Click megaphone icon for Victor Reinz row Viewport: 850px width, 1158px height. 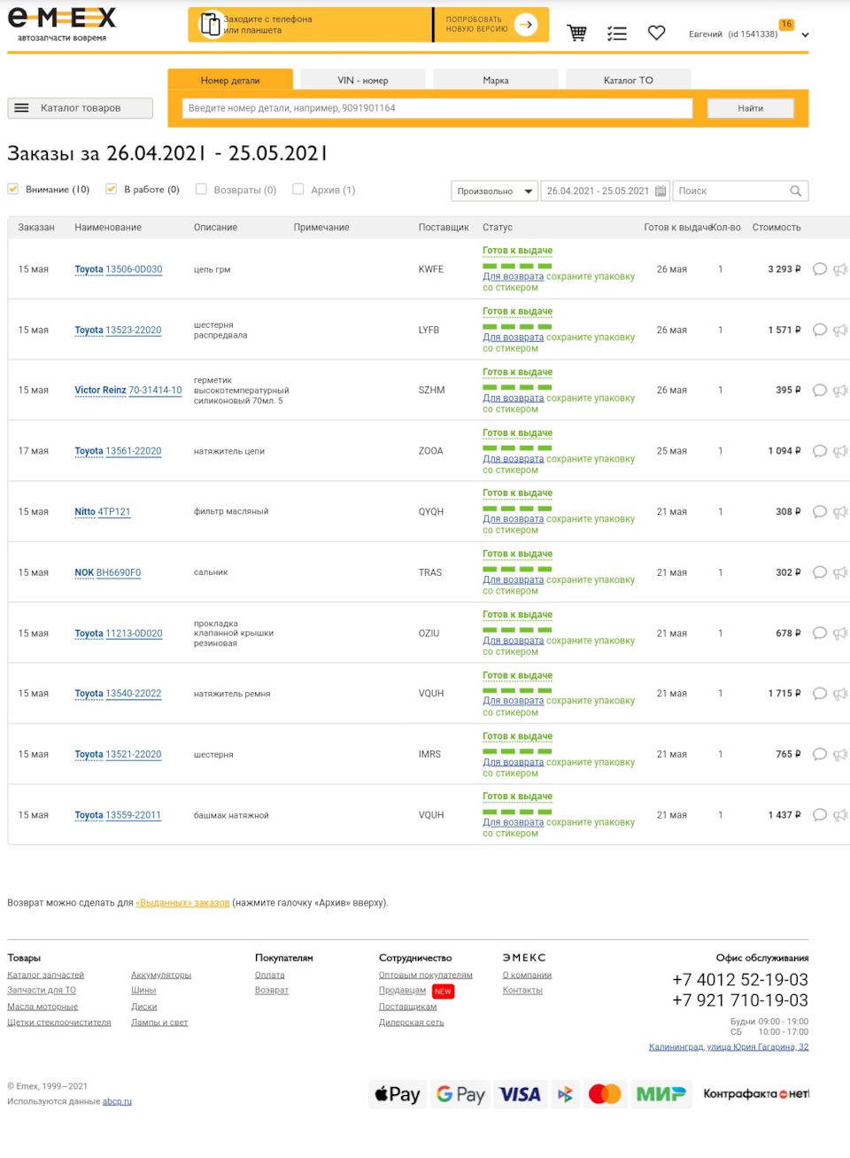coord(840,391)
